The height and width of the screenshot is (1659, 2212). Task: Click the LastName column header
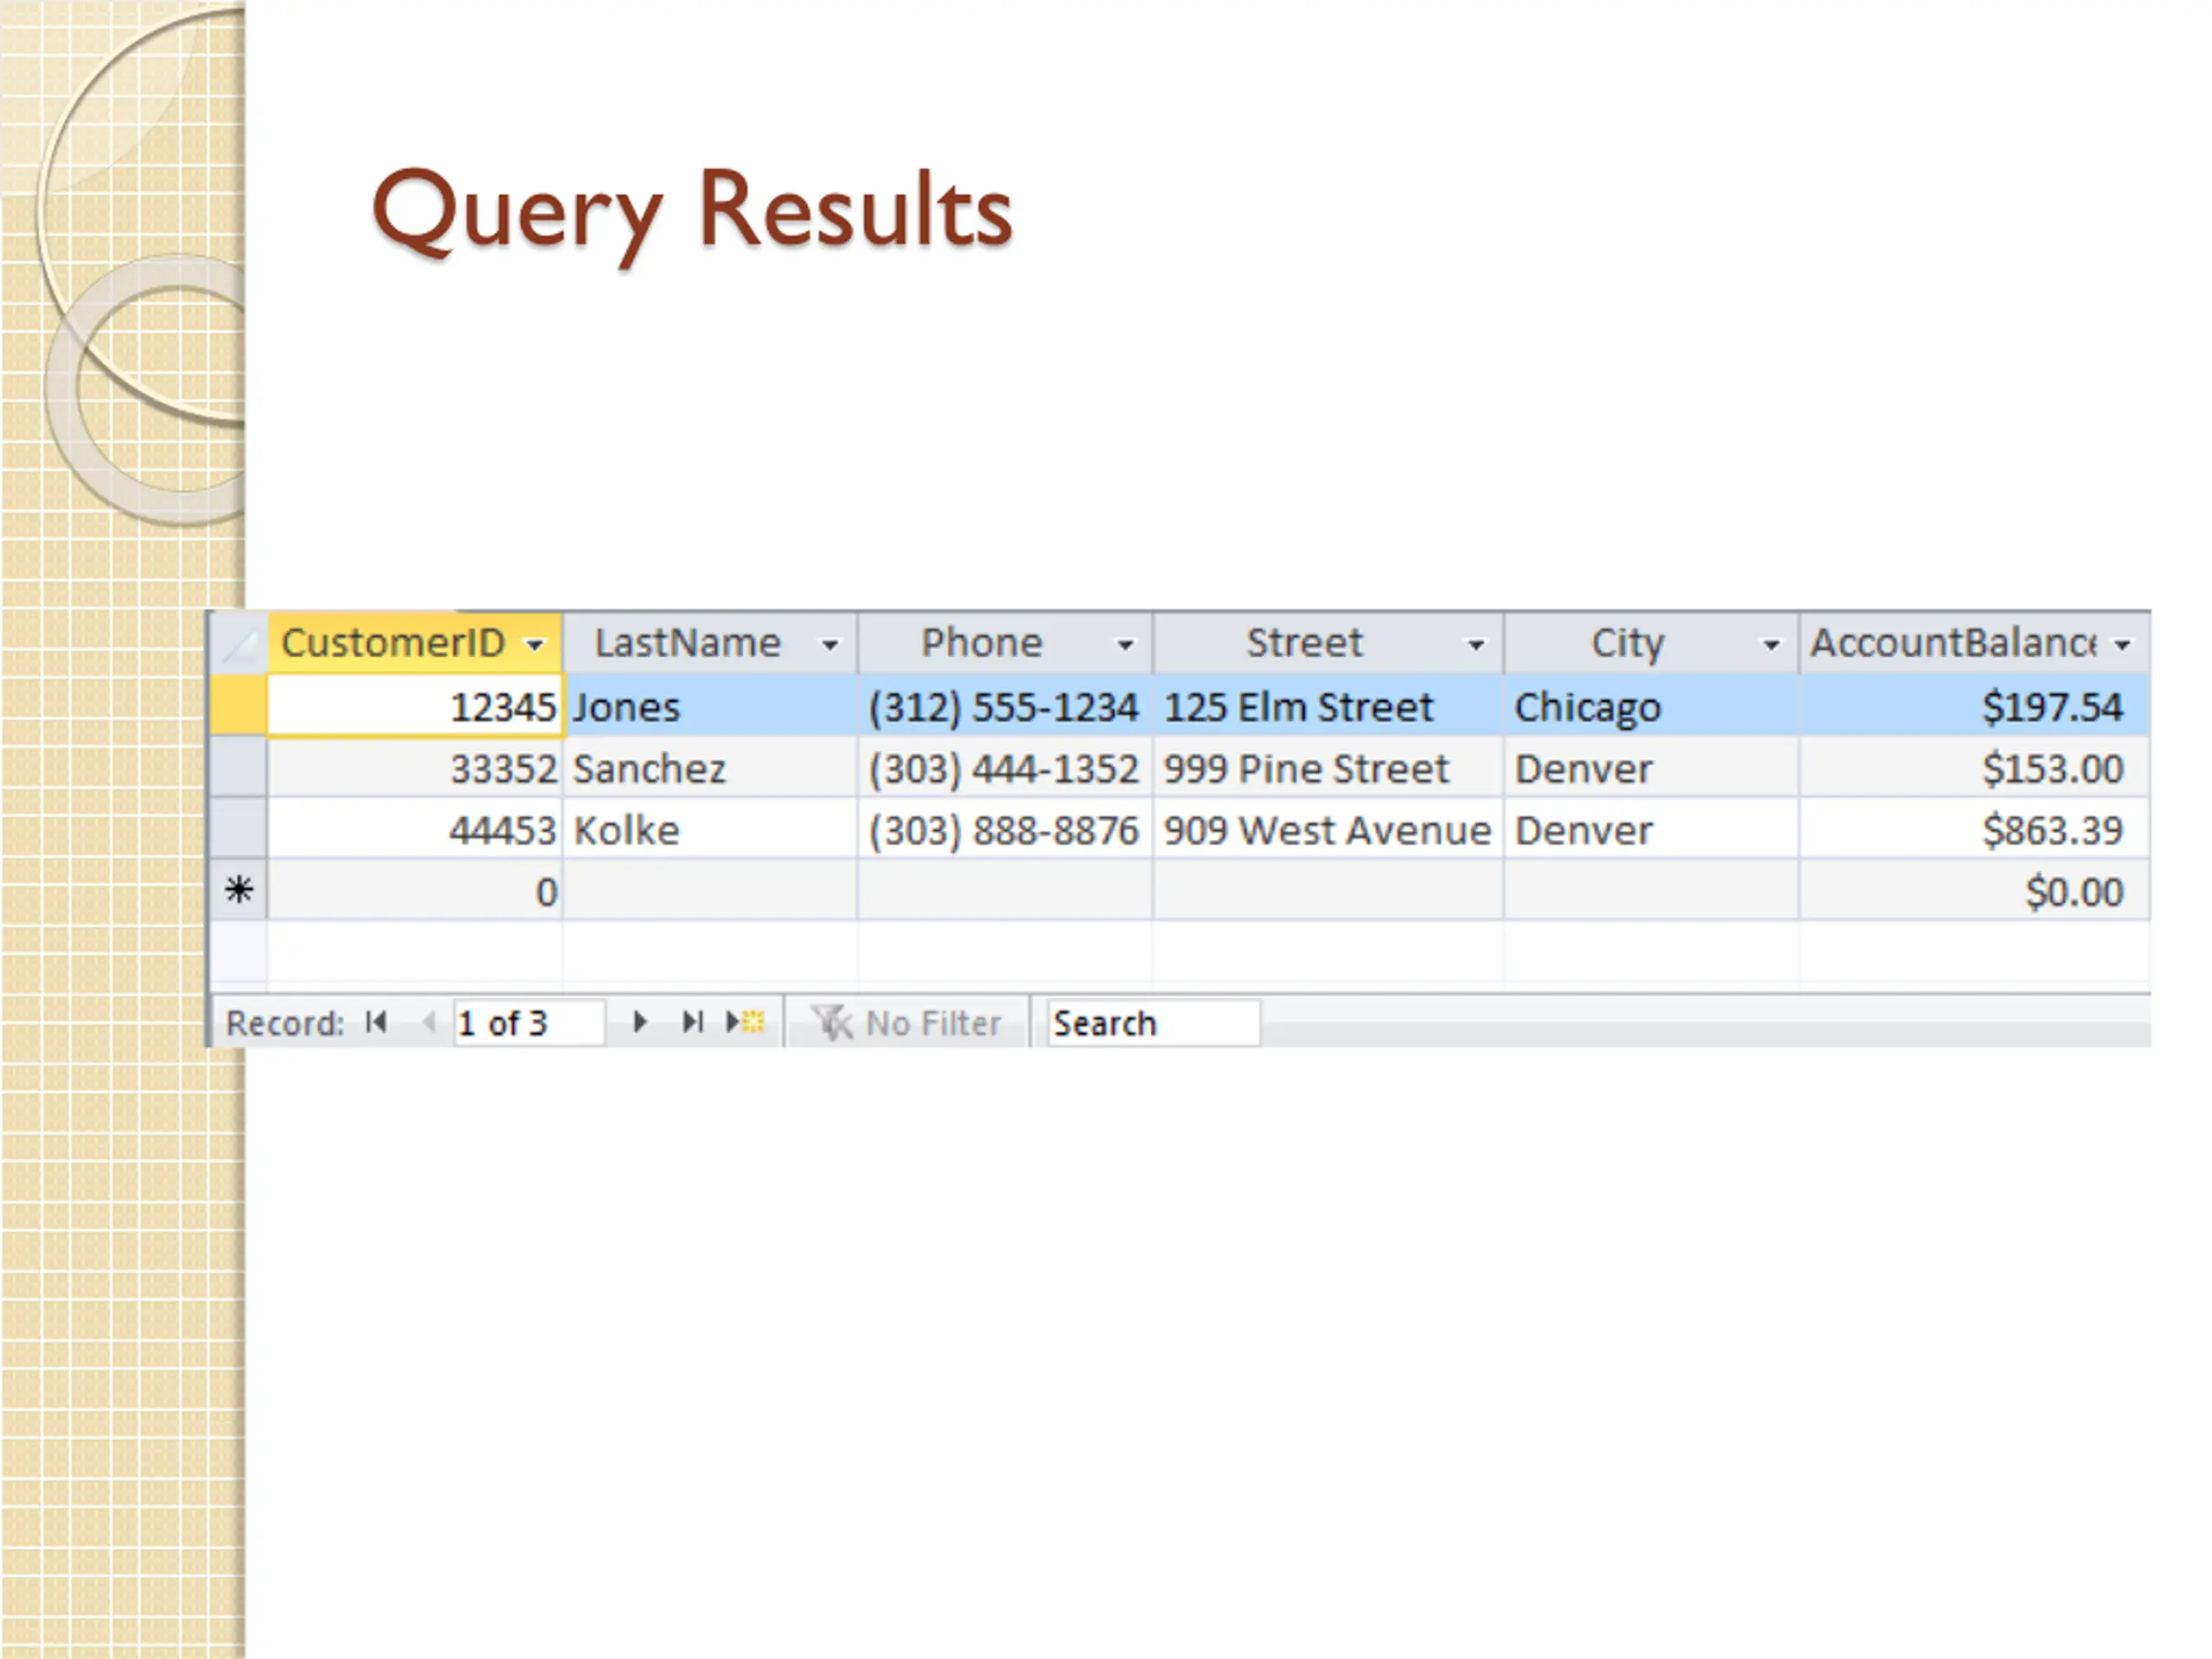point(710,643)
